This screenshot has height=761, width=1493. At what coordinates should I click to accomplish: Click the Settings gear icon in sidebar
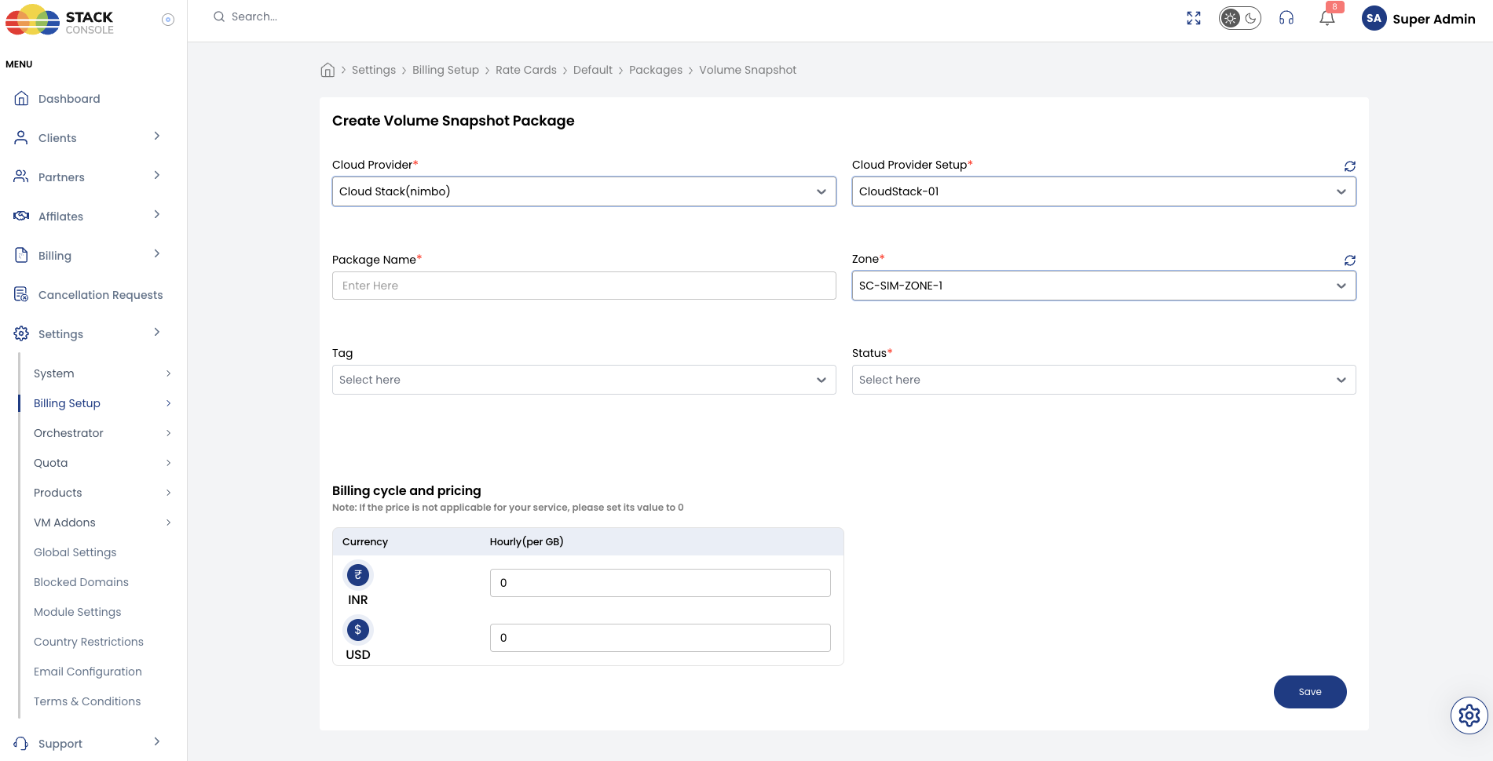point(21,333)
